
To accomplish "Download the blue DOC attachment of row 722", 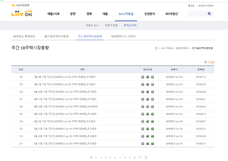I will tap(143, 136).
